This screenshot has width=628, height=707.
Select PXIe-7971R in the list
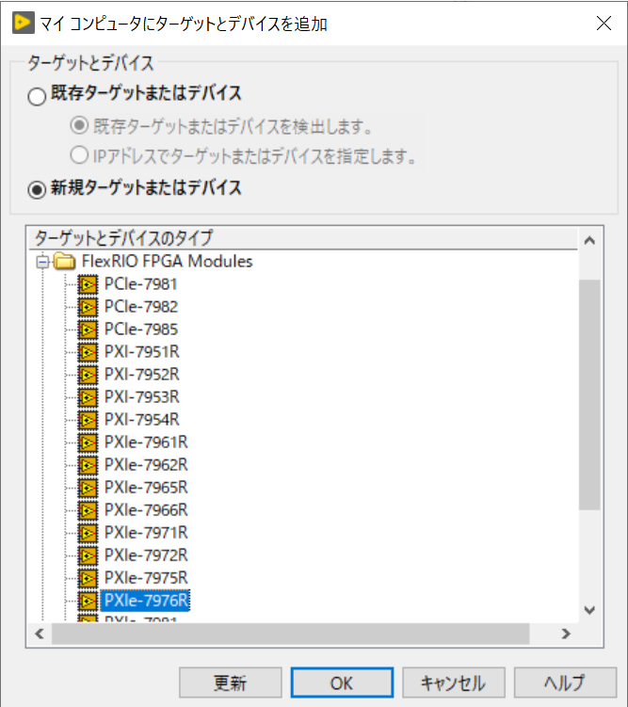[x=146, y=533]
